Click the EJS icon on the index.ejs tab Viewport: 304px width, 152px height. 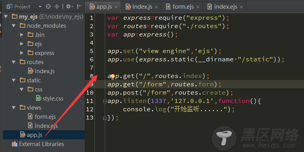click(210, 7)
